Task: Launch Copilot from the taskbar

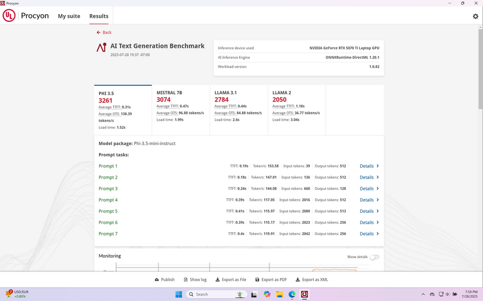Action: [267, 294]
